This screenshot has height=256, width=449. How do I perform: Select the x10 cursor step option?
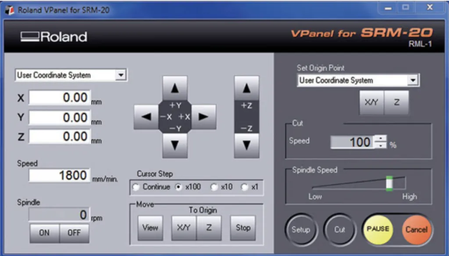click(214, 187)
